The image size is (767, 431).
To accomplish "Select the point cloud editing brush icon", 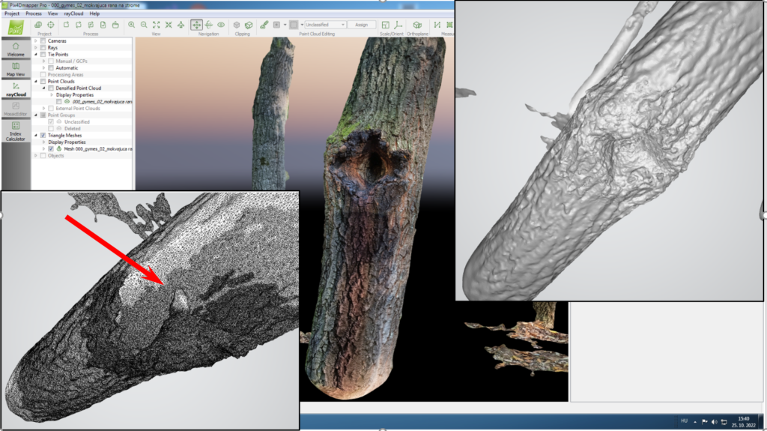I will coord(264,25).
